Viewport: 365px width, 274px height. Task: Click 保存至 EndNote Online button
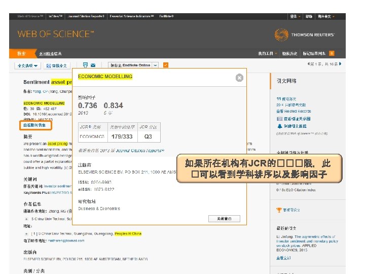[x=130, y=65]
